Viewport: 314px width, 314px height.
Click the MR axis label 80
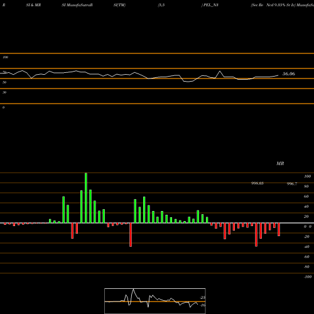[306, 187]
